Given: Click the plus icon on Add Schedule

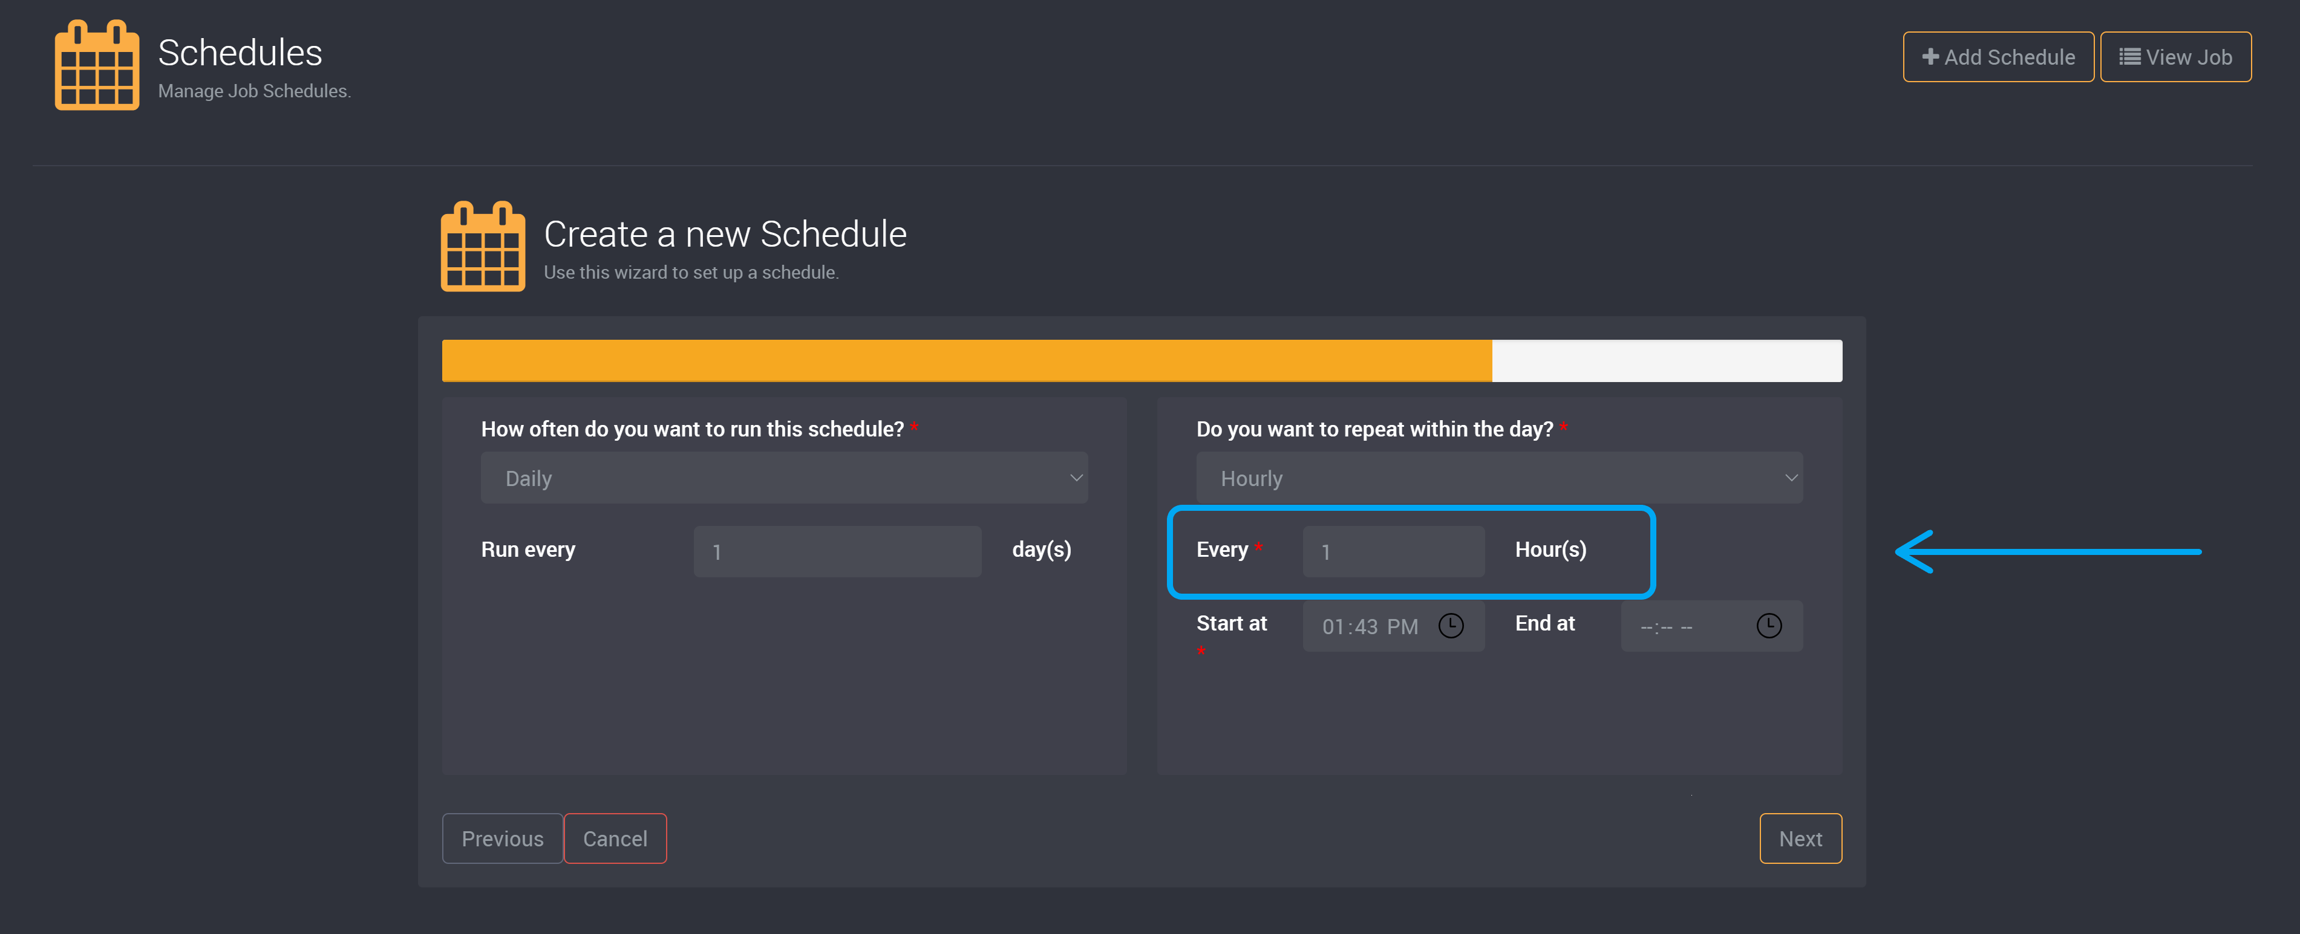Looking at the screenshot, I should click(x=1929, y=57).
